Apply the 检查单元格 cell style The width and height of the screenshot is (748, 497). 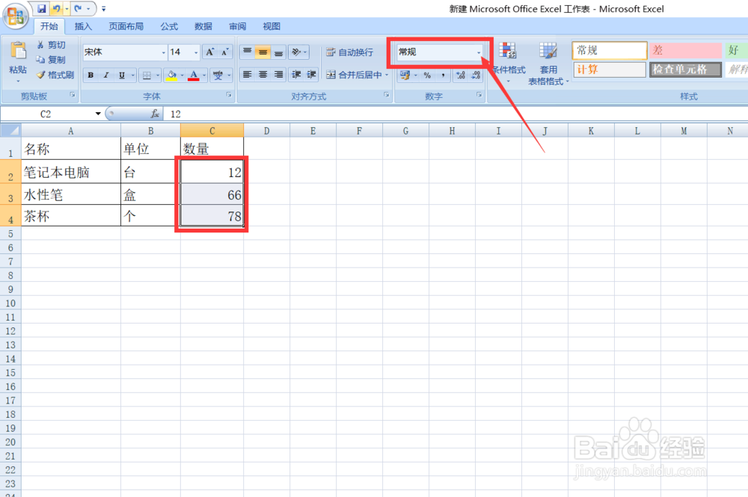(x=685, y=70)
